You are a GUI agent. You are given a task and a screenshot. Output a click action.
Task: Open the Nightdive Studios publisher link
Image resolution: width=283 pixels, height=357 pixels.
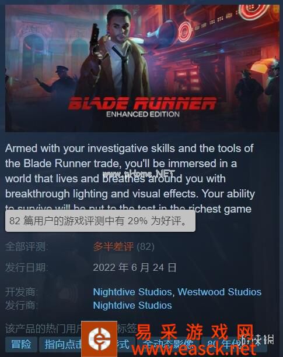click(x=132, y=305)
